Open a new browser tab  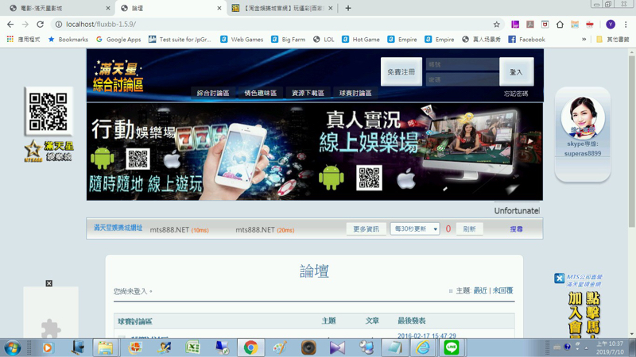click(x=348, y=8)
